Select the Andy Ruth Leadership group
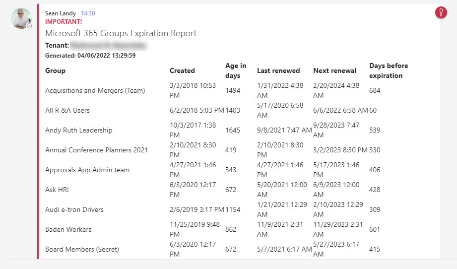457x269 pixels. coord(79,130)
